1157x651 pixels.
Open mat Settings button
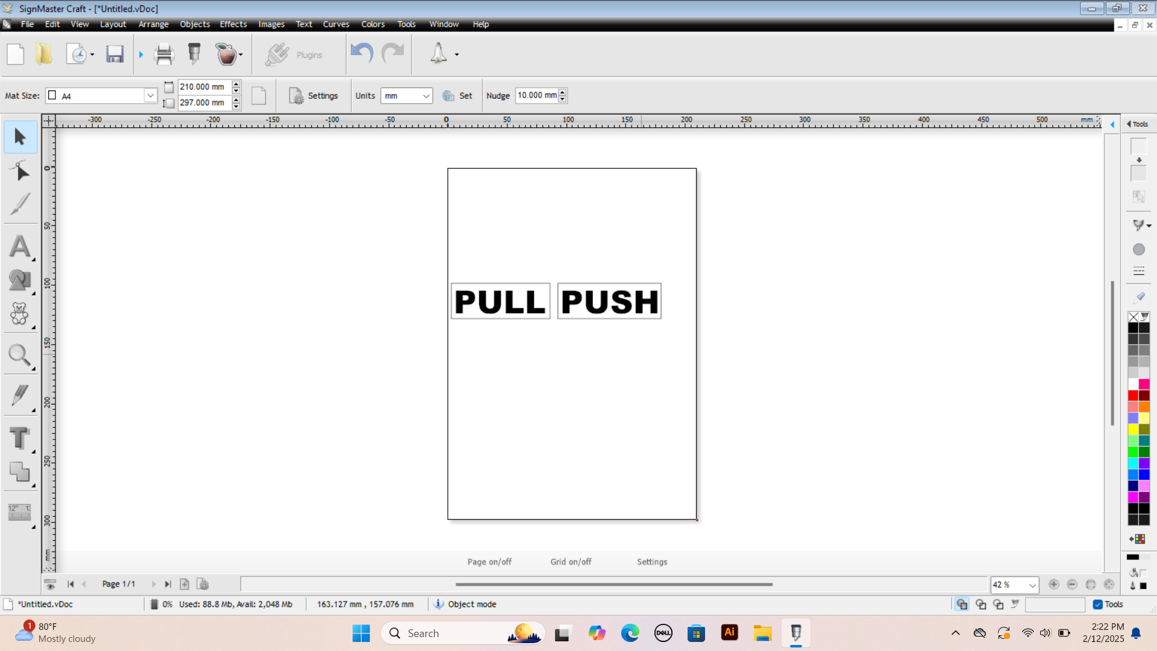tap(313, 96)
